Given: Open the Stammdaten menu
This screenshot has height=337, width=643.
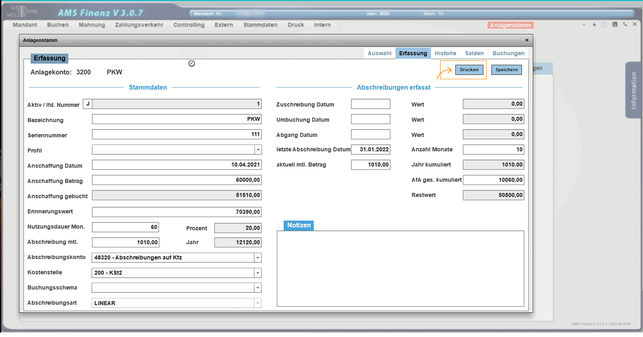Looking at the screenshot, I should click(260, 25).
